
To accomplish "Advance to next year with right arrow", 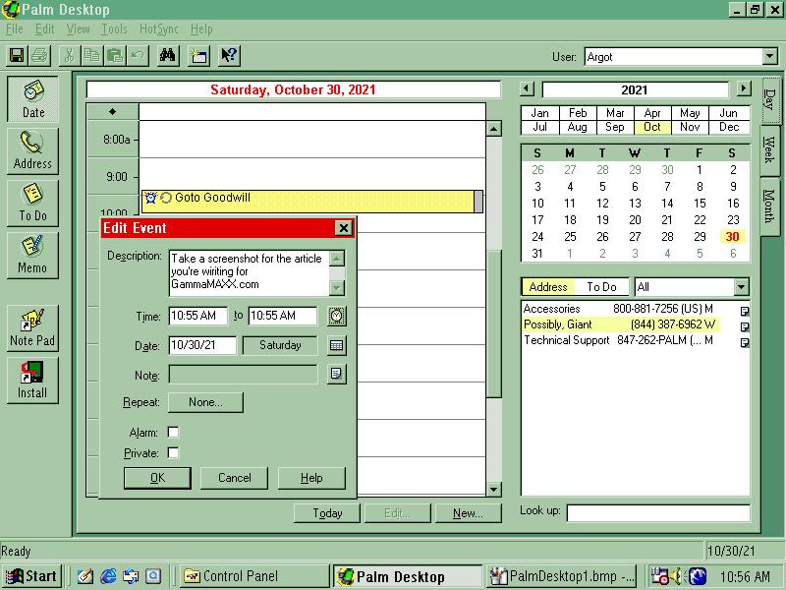I will 744,88.
